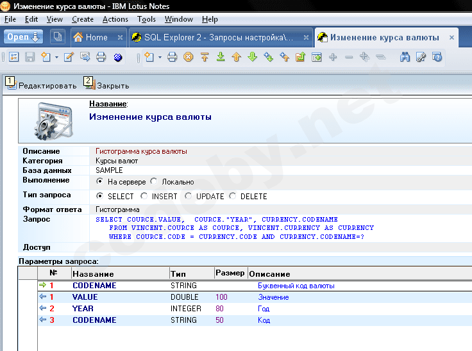Set the query type to UPDATE
The image size is (472, 351).
(x=189, y=197)
